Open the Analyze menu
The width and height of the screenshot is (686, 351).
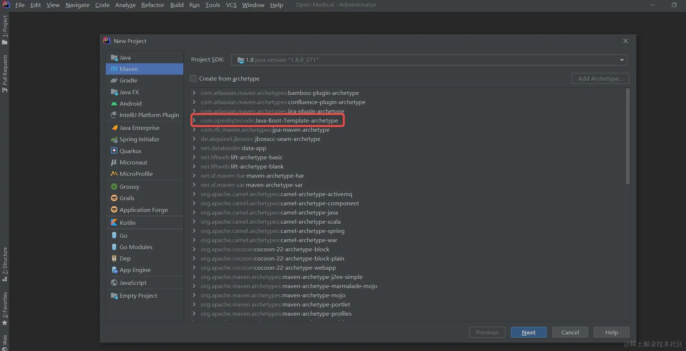pyautogui.click(x=125, y=5)
